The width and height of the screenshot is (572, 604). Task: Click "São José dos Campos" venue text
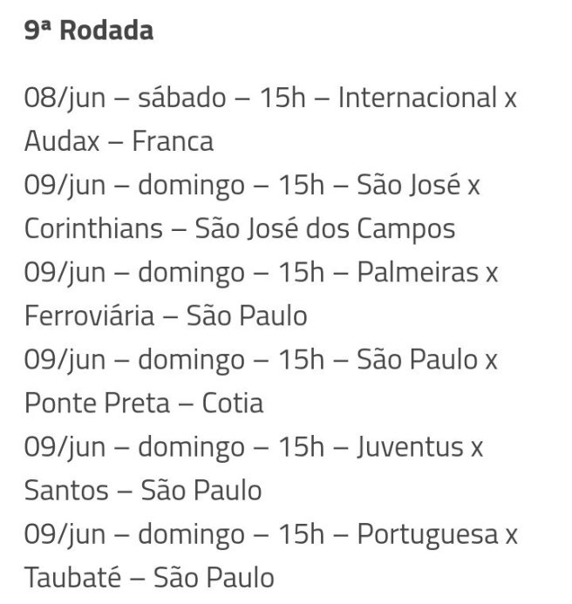325,228
